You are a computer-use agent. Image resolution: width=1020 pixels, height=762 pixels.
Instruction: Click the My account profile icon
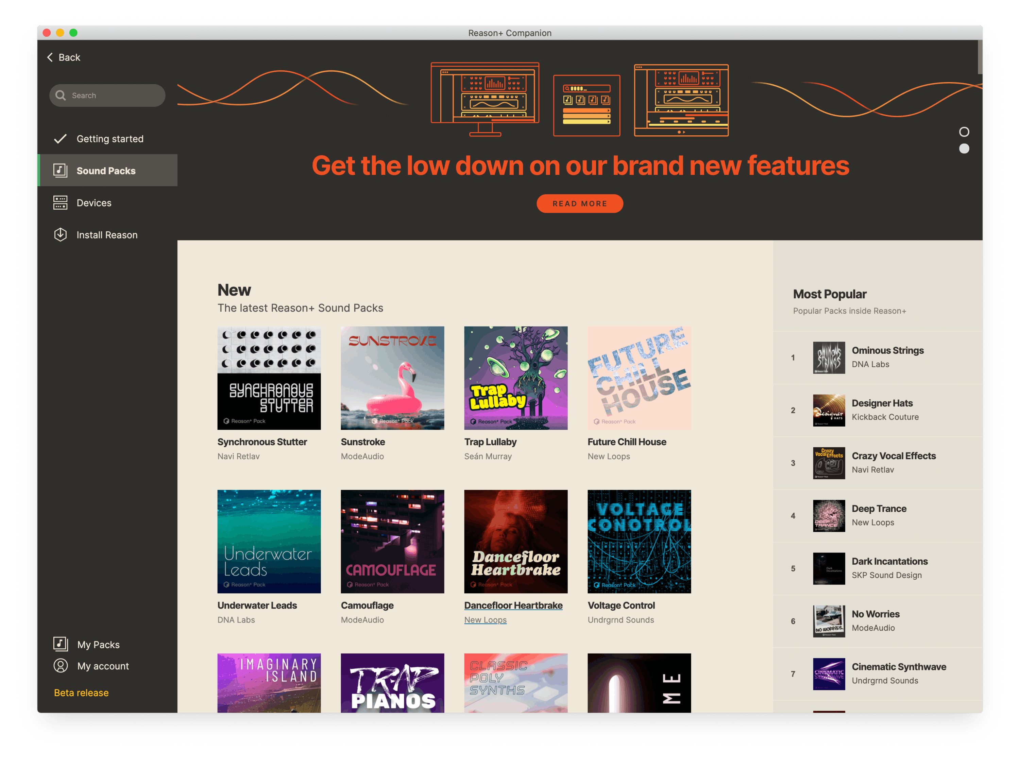[61, 666]
